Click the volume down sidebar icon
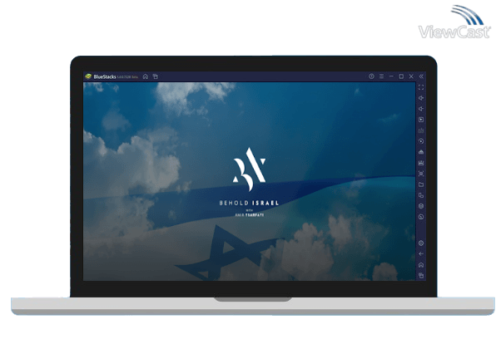501x344 pixels. coord(421,109)
